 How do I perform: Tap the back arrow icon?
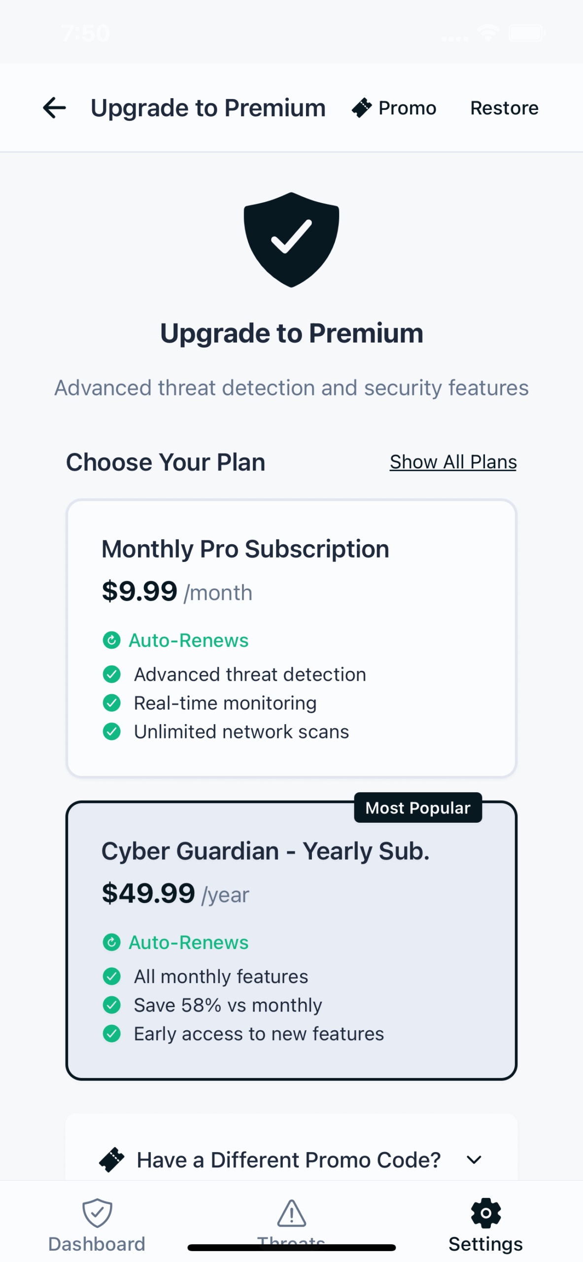point(54,108)
